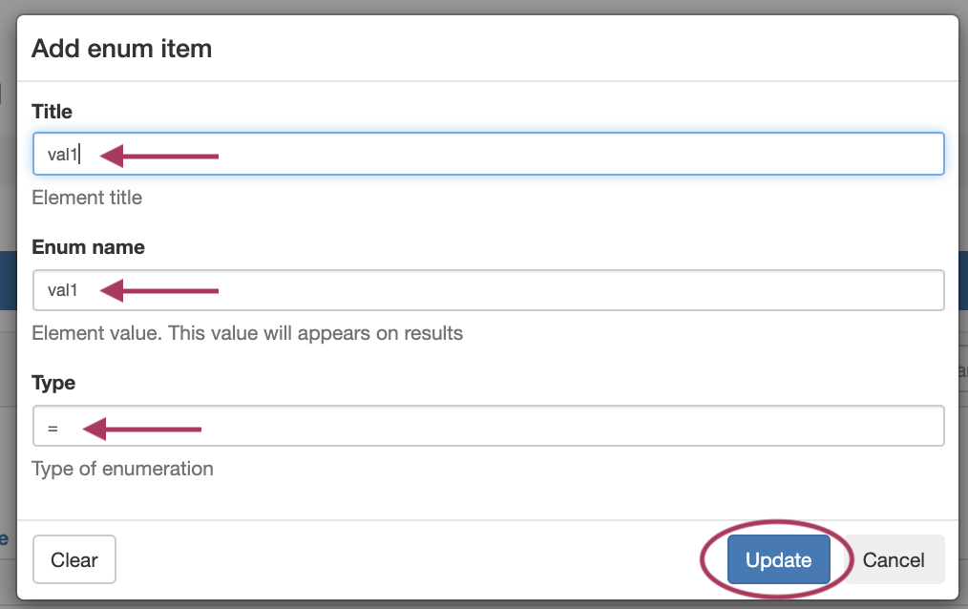
Task: Click the "val1" text in Enum name
Action: [62, 291]
